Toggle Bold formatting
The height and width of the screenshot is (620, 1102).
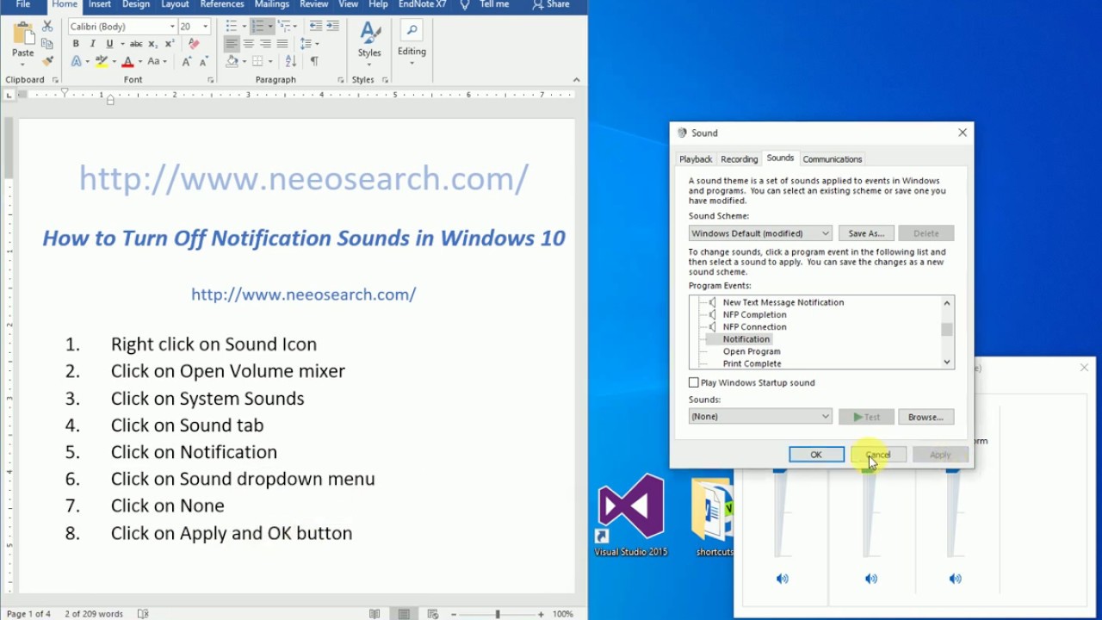pyautogui.click(x=76, y=44)
